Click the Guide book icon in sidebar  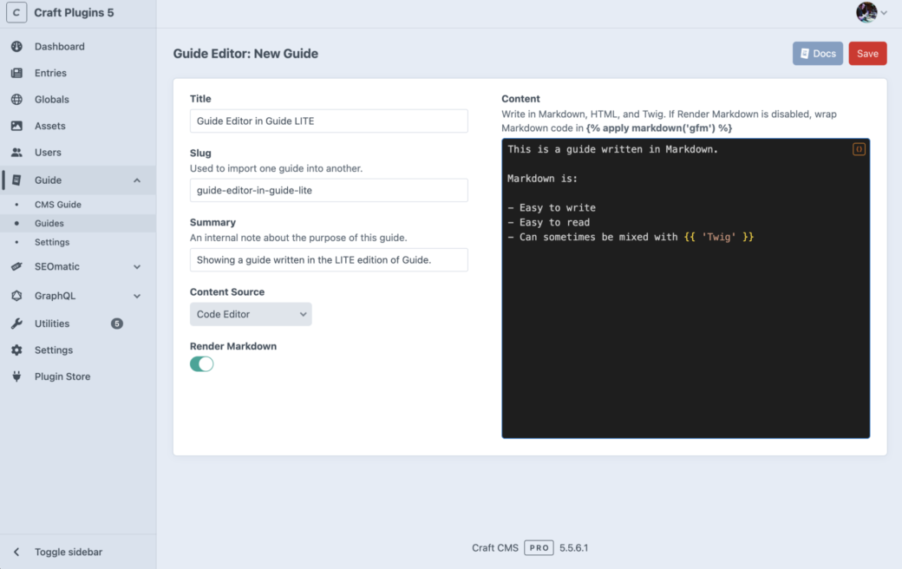coord(16,180)
